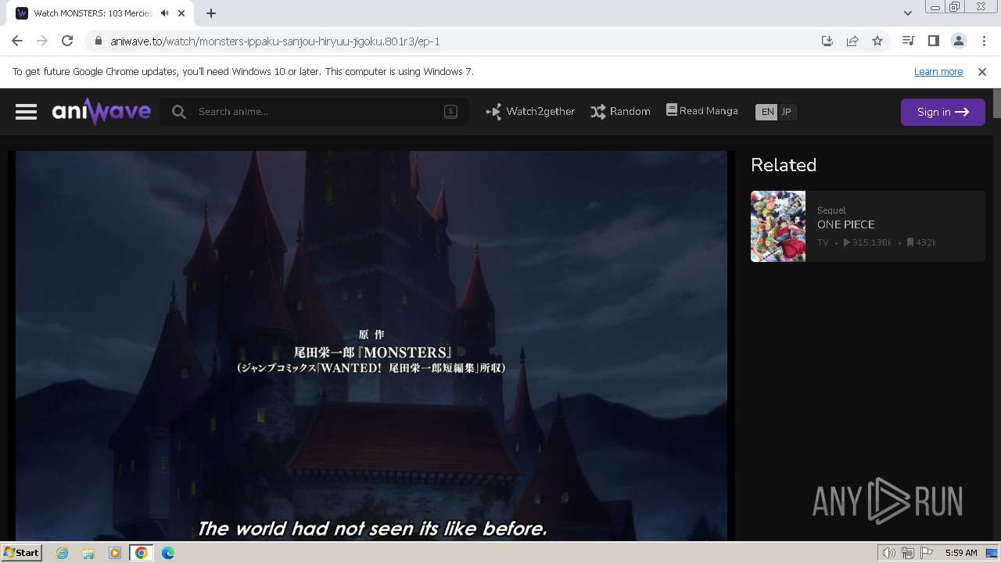Go back in browser history
1001x563 pixels.
(17, 41)
